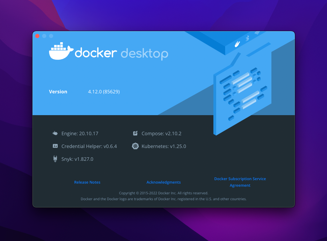Click the Kubernetes: v1.25.0 text
The height and width of the screenshot is (241, 327).
pyautogui.click(x=164, y=146)
